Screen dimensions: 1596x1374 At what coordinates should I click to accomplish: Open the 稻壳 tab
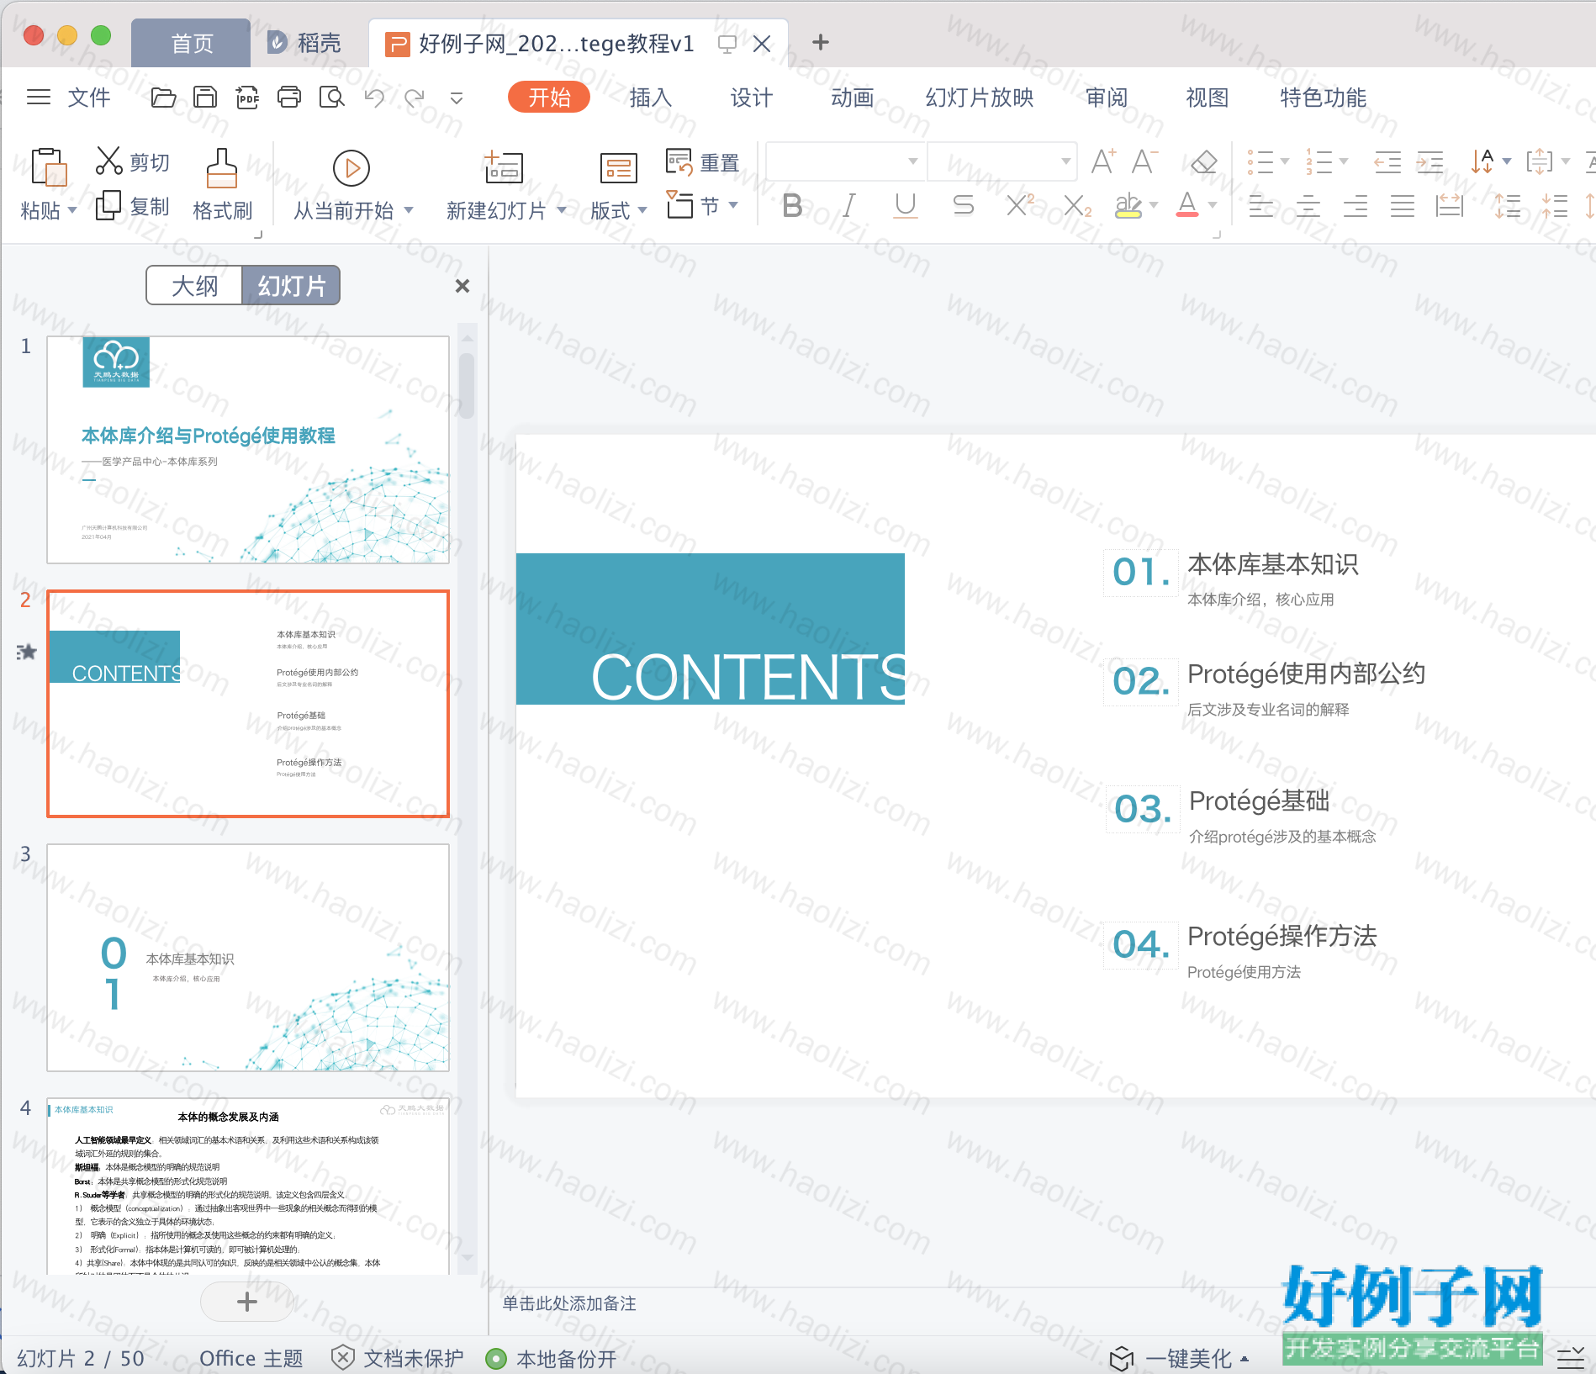(x=305, y=43)
